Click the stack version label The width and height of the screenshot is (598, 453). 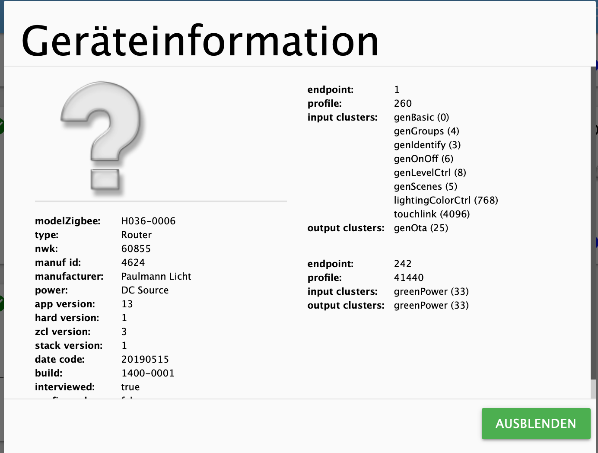[69, 345]
